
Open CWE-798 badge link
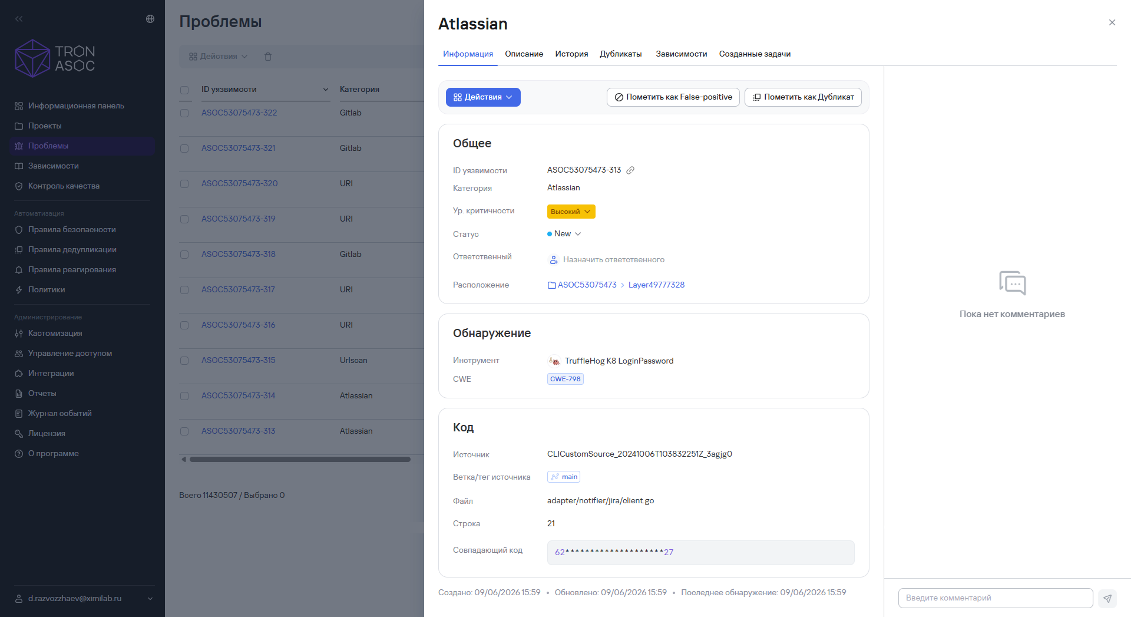point(565,379)
